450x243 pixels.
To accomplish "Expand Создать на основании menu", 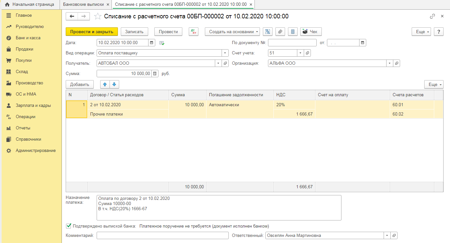I will tap(232, 32).
